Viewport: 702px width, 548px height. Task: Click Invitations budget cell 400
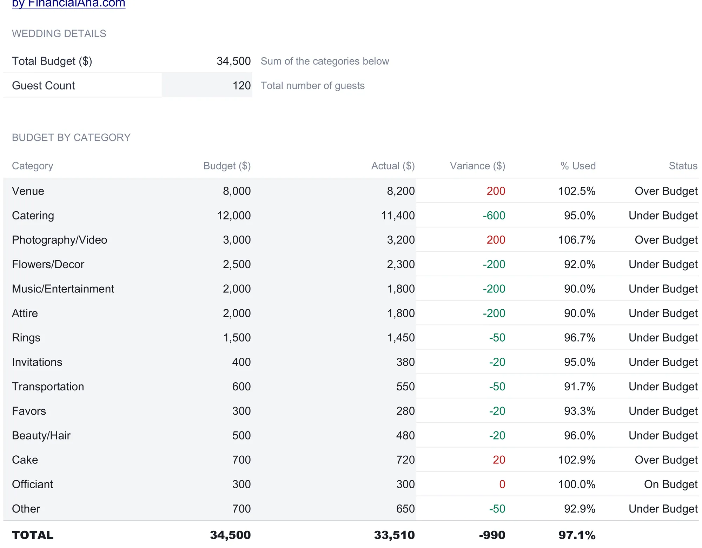click(241, 362)
